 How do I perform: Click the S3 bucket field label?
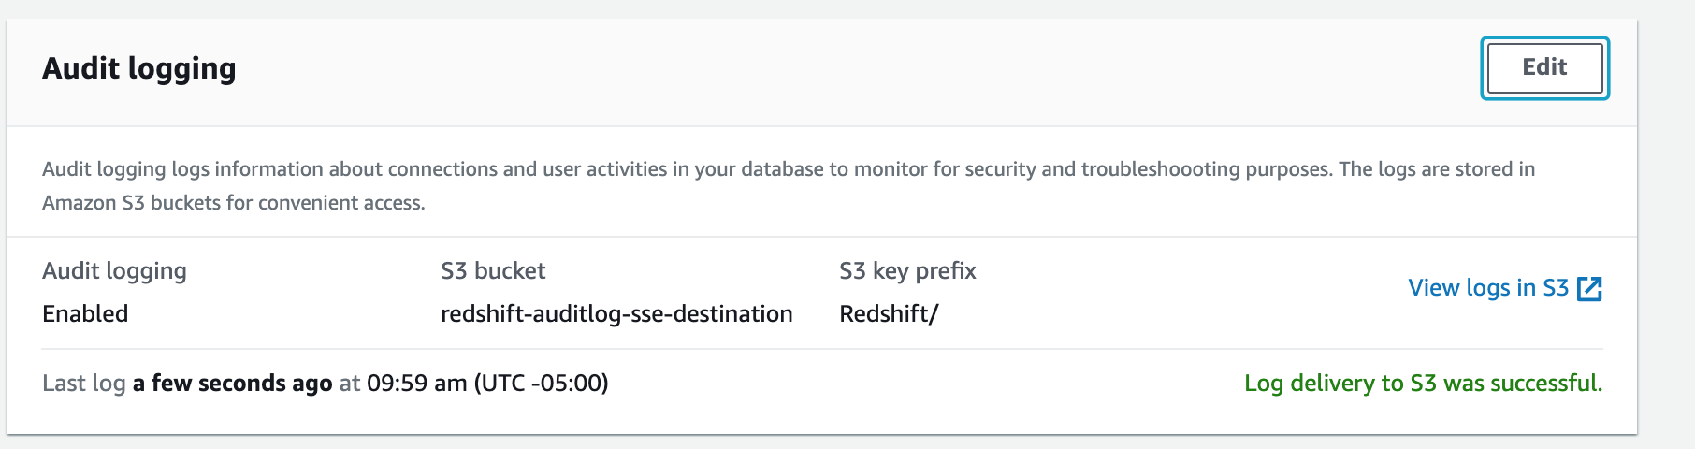493,271
